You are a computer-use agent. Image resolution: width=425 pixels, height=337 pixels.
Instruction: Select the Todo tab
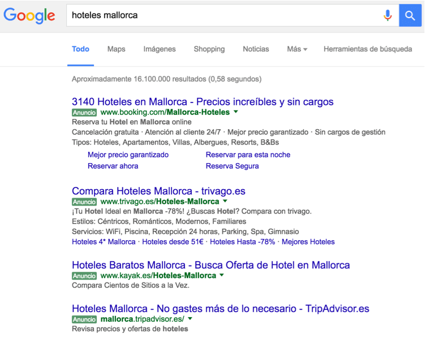[x=80, y=49]
